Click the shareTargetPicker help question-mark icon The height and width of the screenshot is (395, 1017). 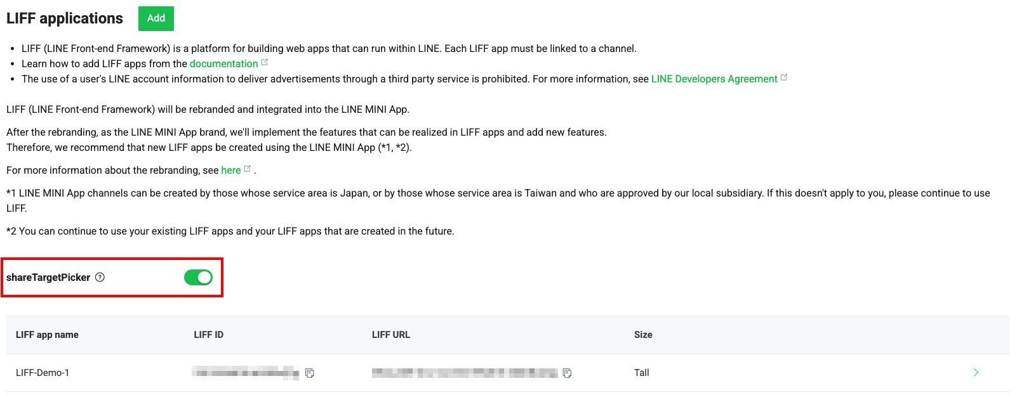tap(100, 277)
